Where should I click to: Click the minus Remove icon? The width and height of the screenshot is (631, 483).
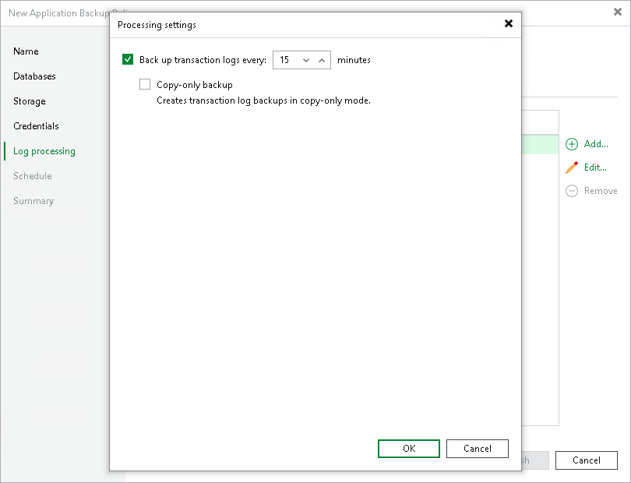(x=571, y=191)
